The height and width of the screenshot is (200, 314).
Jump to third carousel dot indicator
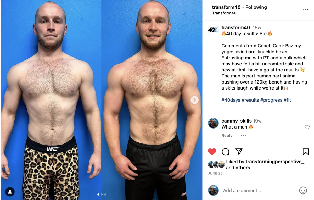(105, 195)
